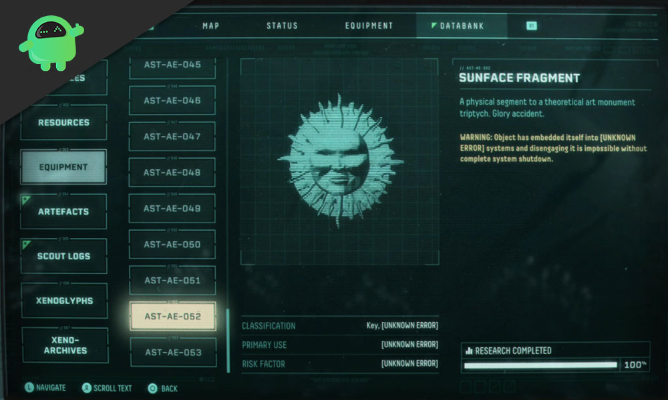Image resolution: width=668 pixels, height=400 pixels.
Task: Choose the highlighted AST-AE-052 entry
Action: (x=172, y=316)
